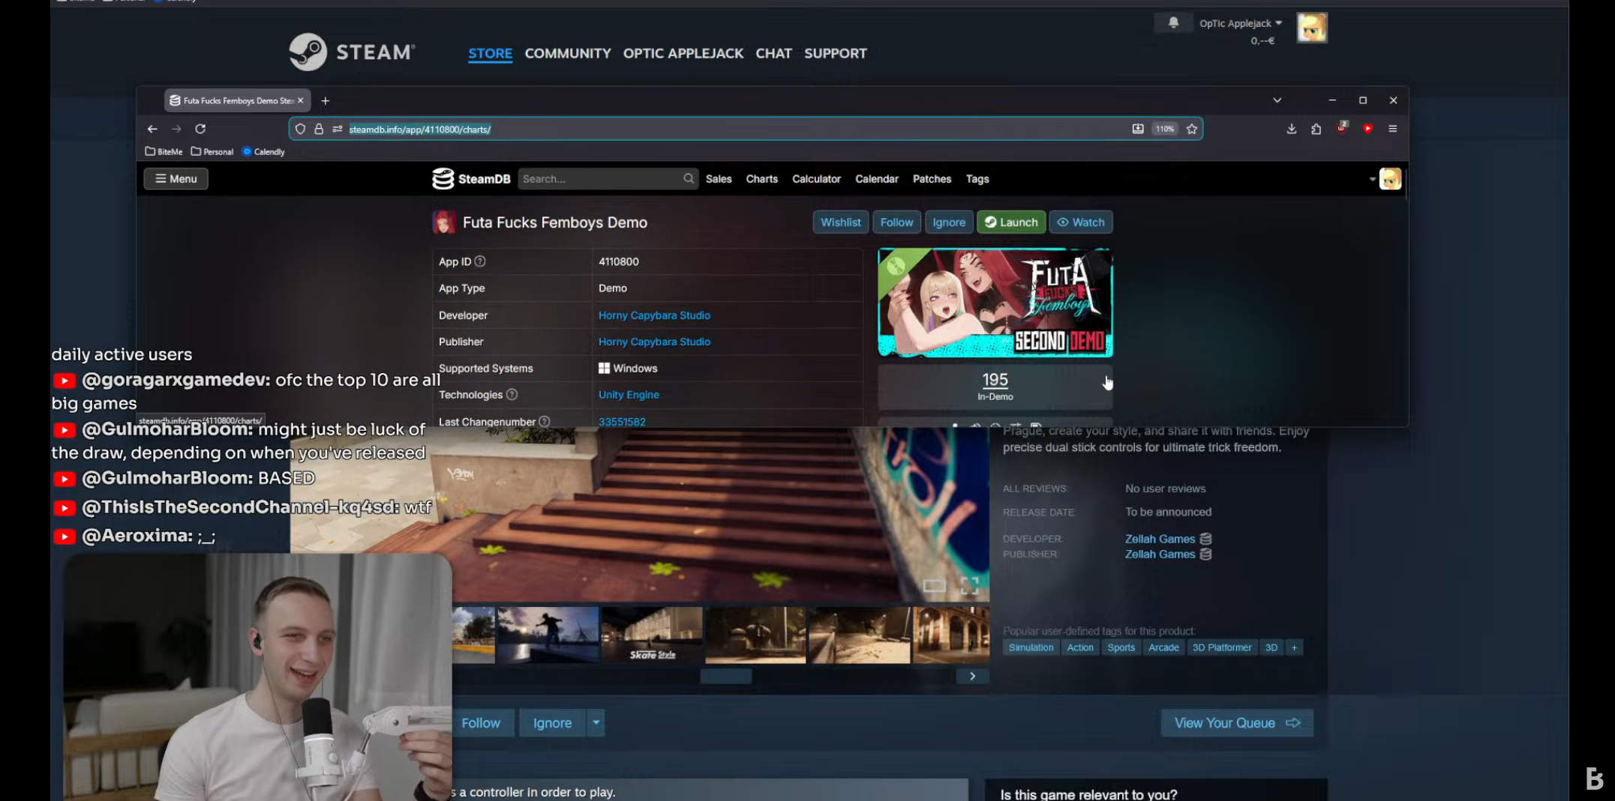Image resolution: width=1615 pixels, height=801 pixels.
Task: Click the Last Changenumber help icon
Action: tap(545, 422)
